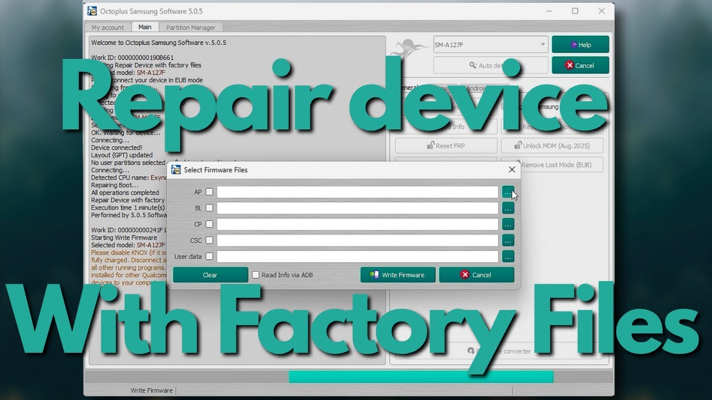The height and width of the screenshot is (400, 712).
Task: Click 'Layout (GPT) updated' log line
Action: 122,155
